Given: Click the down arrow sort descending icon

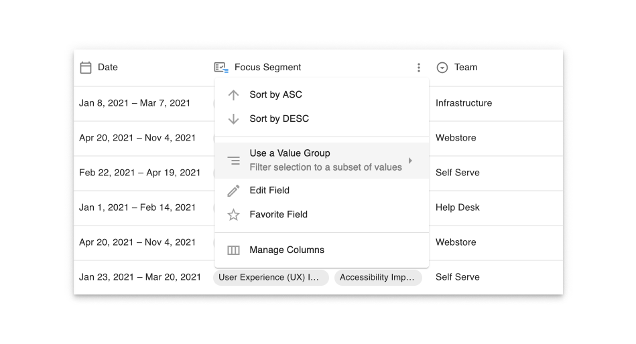Looking at the screenshot, I should pos(233,119).
